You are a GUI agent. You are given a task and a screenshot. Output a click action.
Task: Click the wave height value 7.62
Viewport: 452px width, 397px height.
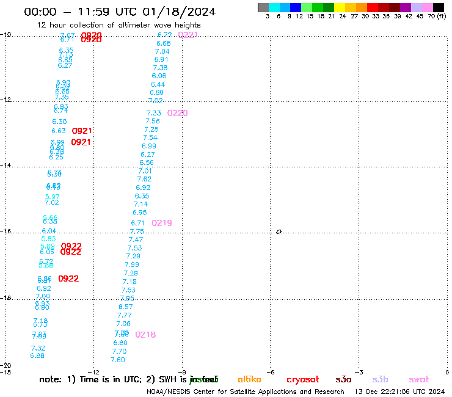[144, 179]
